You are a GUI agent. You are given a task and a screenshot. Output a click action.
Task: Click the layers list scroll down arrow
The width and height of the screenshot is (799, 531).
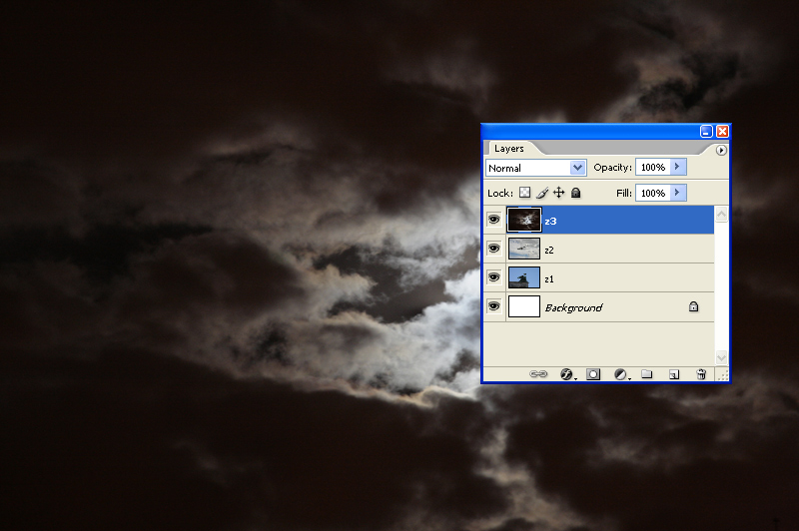[721, 357]
